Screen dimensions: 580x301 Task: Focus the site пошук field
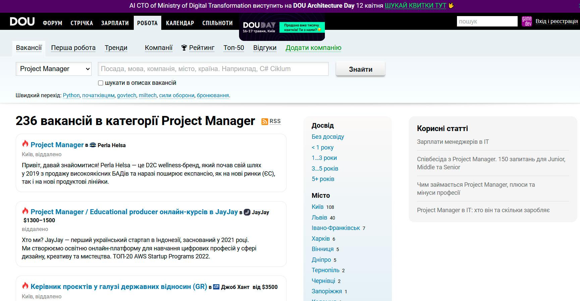coord(487,21)
